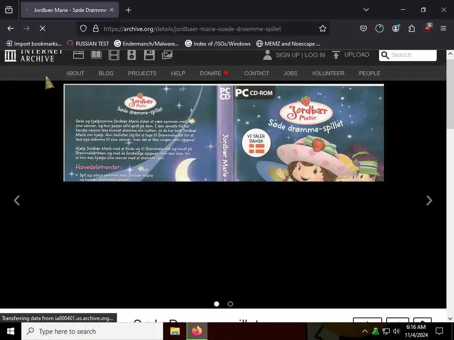Image resolution: width=454 pixels, height=340 pixels.
Task: Show next cover image arrow
Action: click(x=429, y=201)
